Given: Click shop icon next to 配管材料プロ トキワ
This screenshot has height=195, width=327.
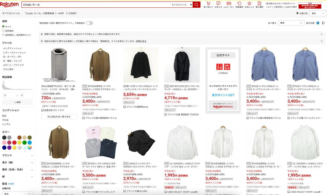Looking at the screenshot, I should point(43,110).
